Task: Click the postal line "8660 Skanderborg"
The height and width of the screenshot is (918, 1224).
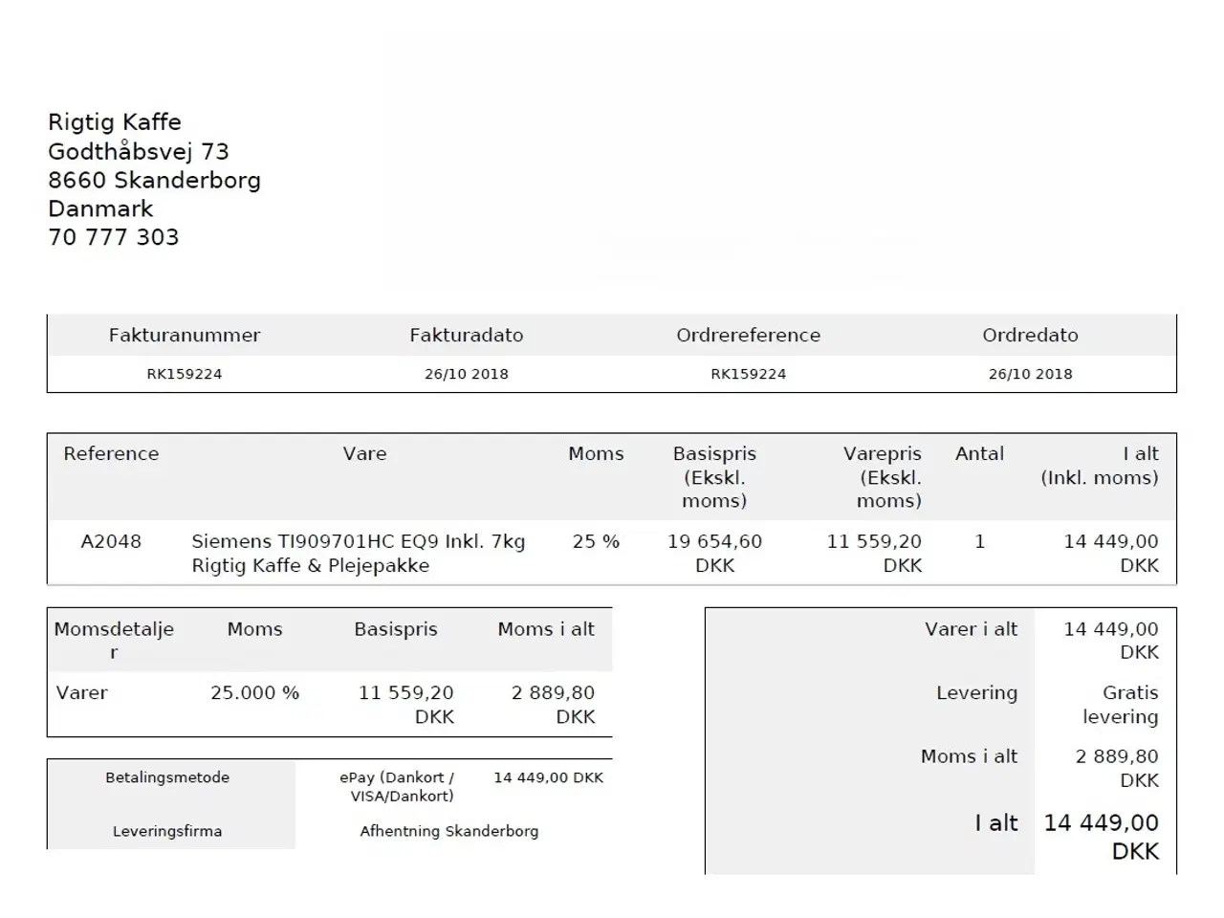Action: point(154,180)
